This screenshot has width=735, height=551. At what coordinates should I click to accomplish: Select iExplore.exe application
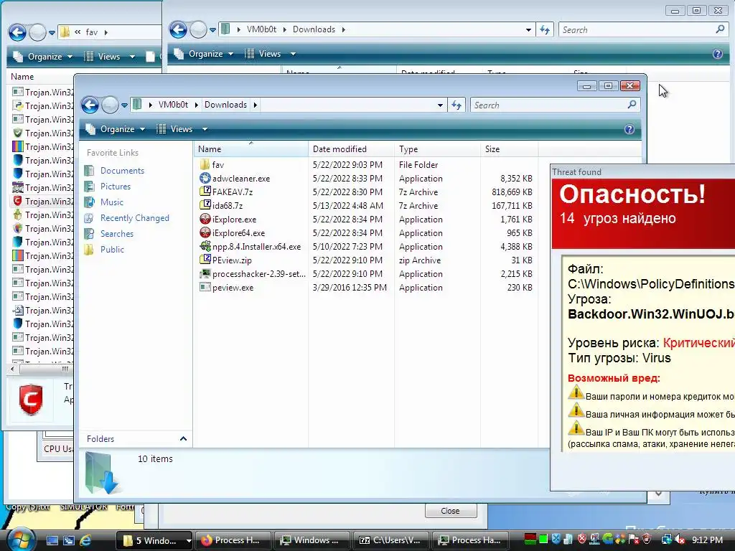pos(234,220)
